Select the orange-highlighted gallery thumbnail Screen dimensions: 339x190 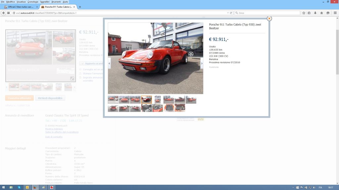[146, 100]
